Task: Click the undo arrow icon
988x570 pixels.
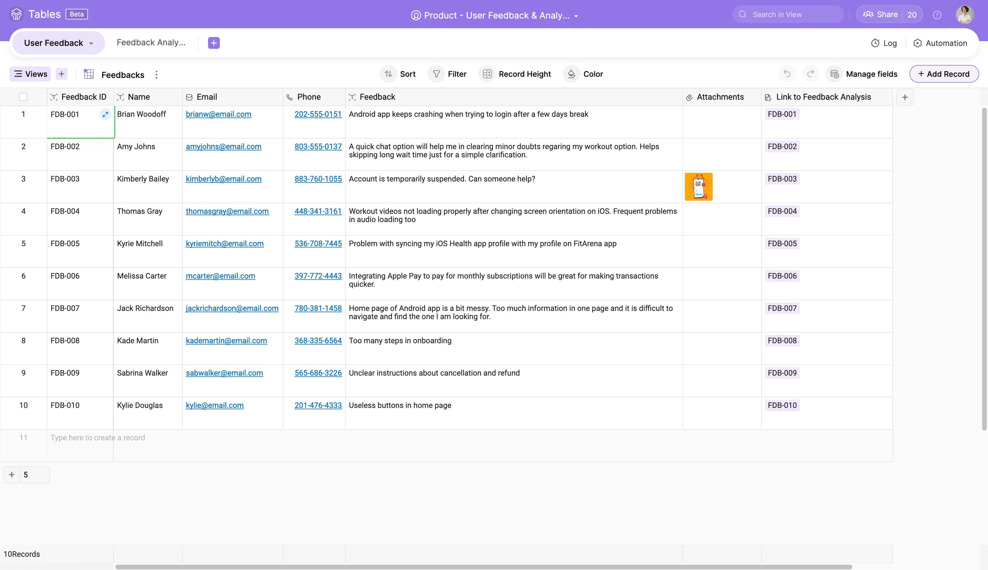Action: 787,74
